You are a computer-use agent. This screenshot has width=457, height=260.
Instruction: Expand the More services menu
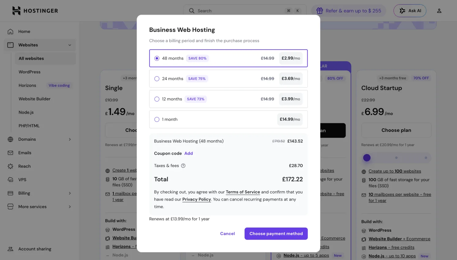[69, 206]
